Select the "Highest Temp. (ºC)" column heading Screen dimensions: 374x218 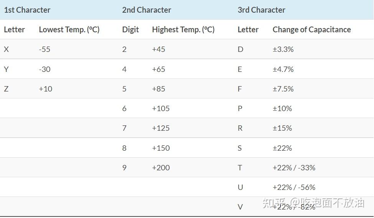[x=183, y=30]
